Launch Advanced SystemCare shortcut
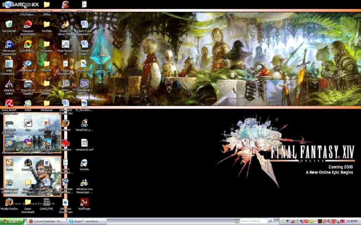This screenshot has height=225, width=361. 9,44
